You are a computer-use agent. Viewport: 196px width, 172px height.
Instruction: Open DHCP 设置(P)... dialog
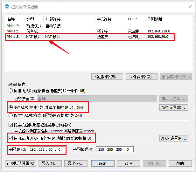(174, 138)
